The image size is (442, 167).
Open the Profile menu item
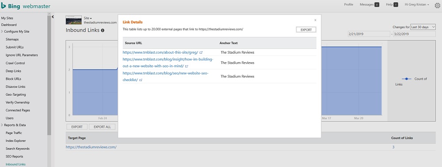pos(348,4)
